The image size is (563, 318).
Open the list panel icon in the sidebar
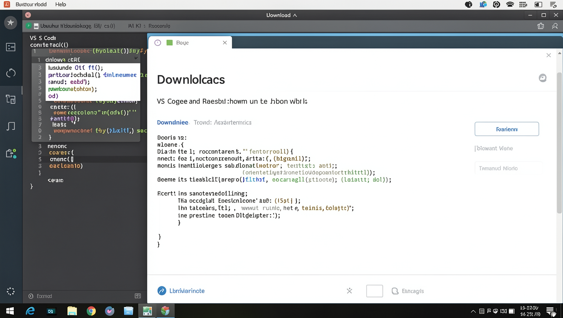tap(11, 47)
